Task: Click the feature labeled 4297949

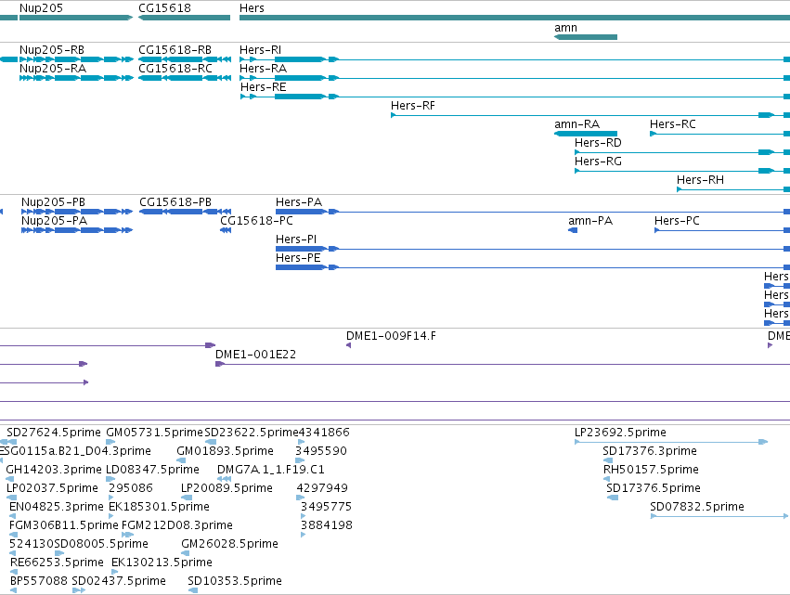Action: tap(322, 488)
